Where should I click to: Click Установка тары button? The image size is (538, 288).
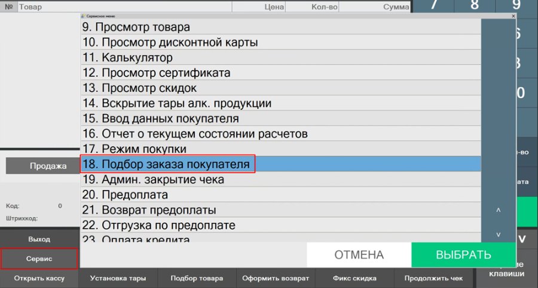[118, 278]
